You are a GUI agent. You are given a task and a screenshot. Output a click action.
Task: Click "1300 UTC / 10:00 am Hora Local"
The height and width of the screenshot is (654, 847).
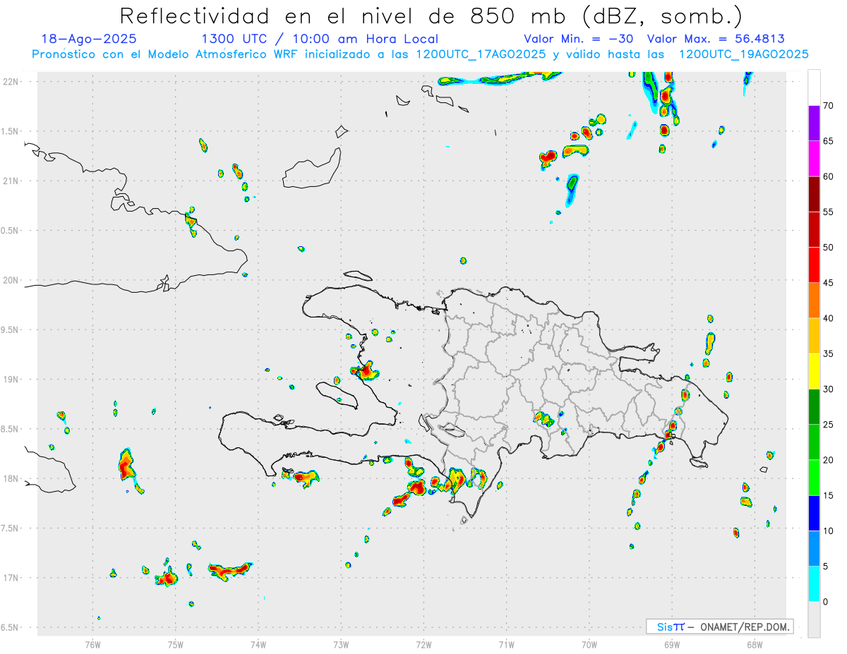(320, 40)
